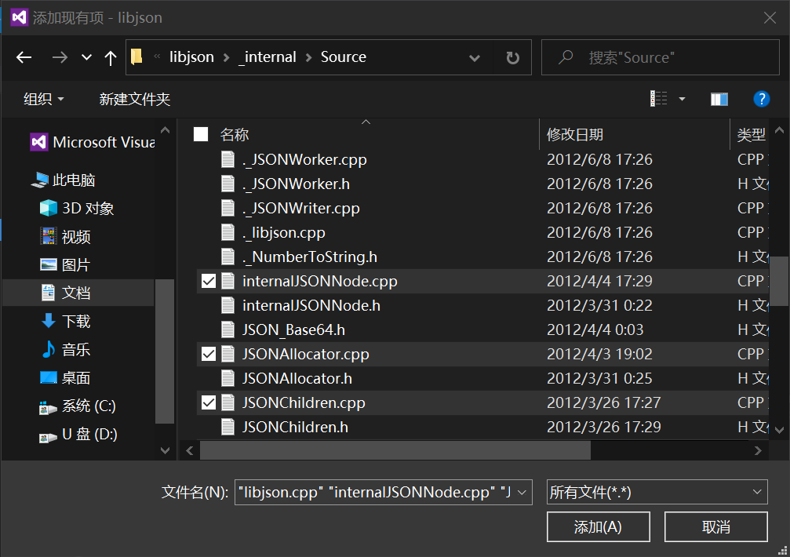Click the Back navigation arrow

(24, 57)
